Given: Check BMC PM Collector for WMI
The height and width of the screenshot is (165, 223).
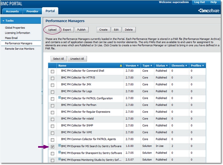Looking at the screenshot, I should coord(53,133).
